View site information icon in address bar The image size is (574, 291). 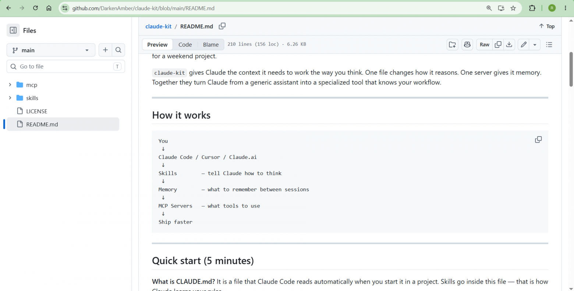pyautogui.click(x=65, y=8)
